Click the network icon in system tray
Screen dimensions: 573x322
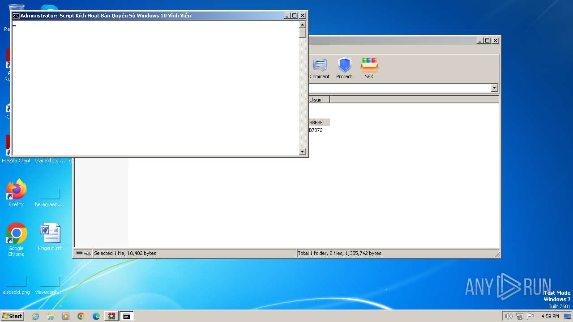(x=520, y=316)
